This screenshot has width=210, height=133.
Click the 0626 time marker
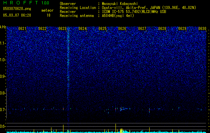click(122, 29)
